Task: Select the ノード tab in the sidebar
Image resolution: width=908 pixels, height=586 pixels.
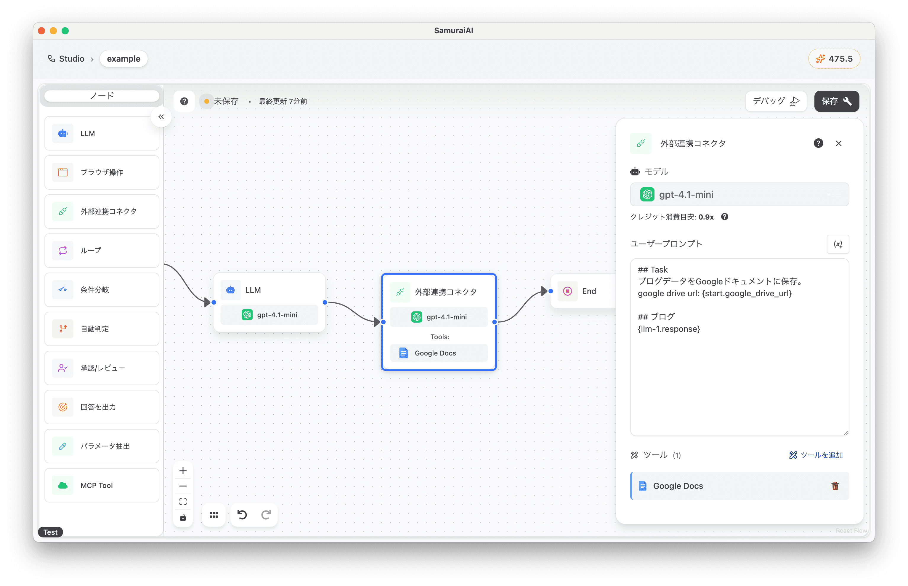Action: 102,96
